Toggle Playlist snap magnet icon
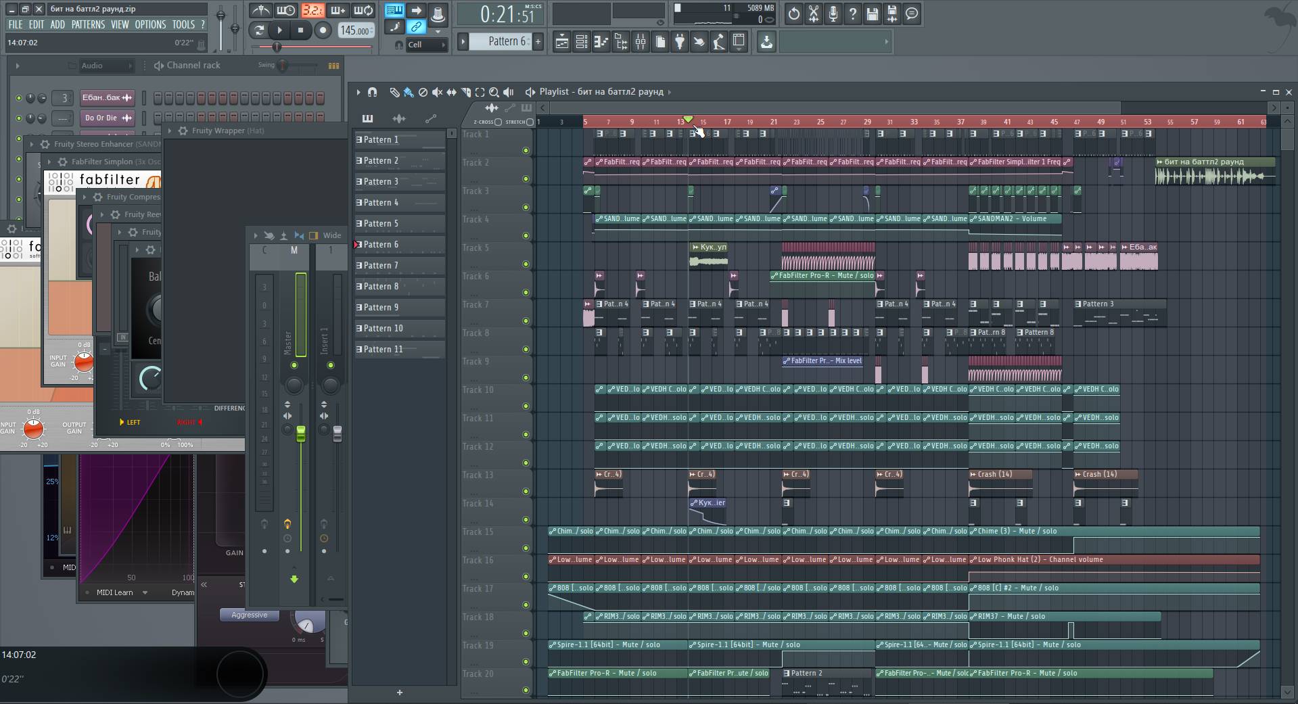The width and height of the screenshot is (1298, 704). coord(372,92)
